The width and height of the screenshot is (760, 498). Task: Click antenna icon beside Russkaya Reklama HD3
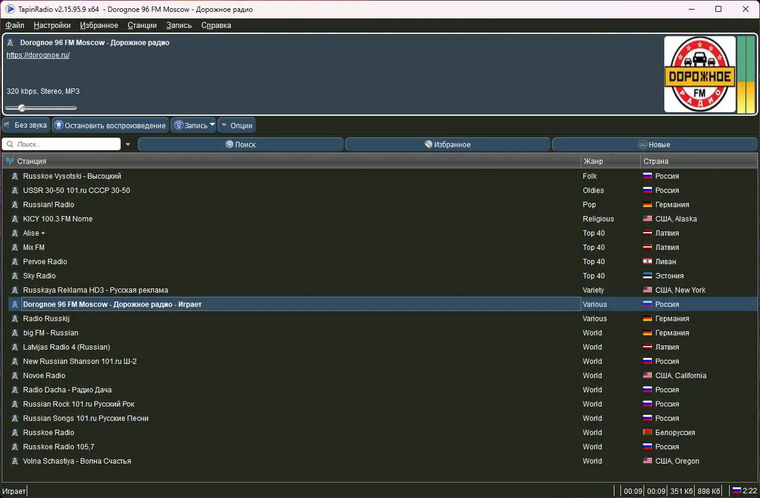coord(15,290)
